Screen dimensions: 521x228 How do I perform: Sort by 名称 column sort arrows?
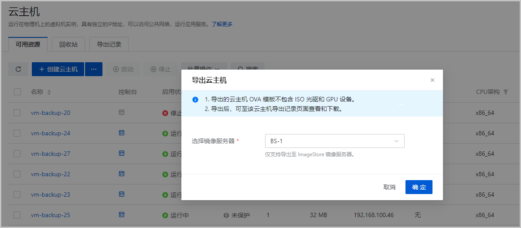pos(49,92)
